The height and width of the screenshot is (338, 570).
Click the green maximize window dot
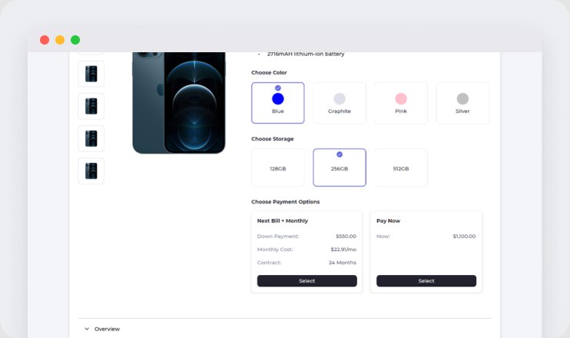click(75, 40)
